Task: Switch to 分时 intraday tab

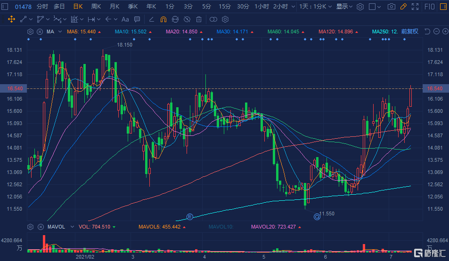Action: click(x=42, y=7)
